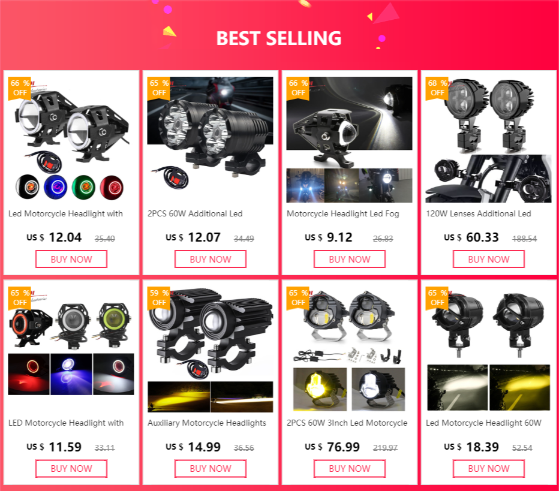The width and height of the screenshot is (559, 491).
Task: Click BUY NOW for the US $12.04 headlight
Action: [x=71, y=259]
